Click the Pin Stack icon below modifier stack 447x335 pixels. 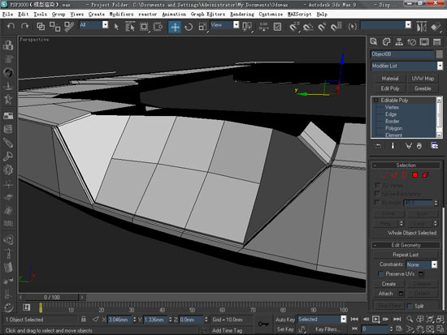(x=378, y=146)
